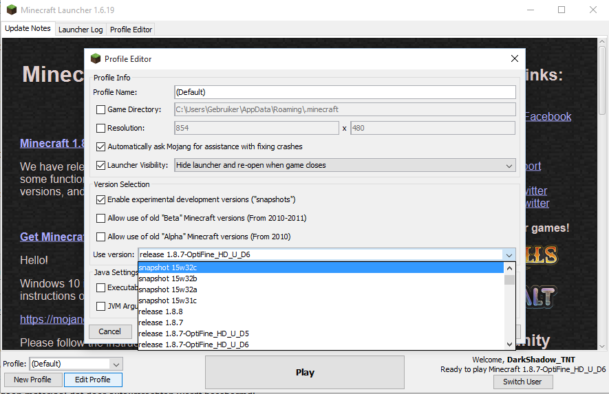Image resolution: width=609 pixels, height=394 pixels.
Task: Pick release 1.8.7 from list
Action: (x=321, y=322)
